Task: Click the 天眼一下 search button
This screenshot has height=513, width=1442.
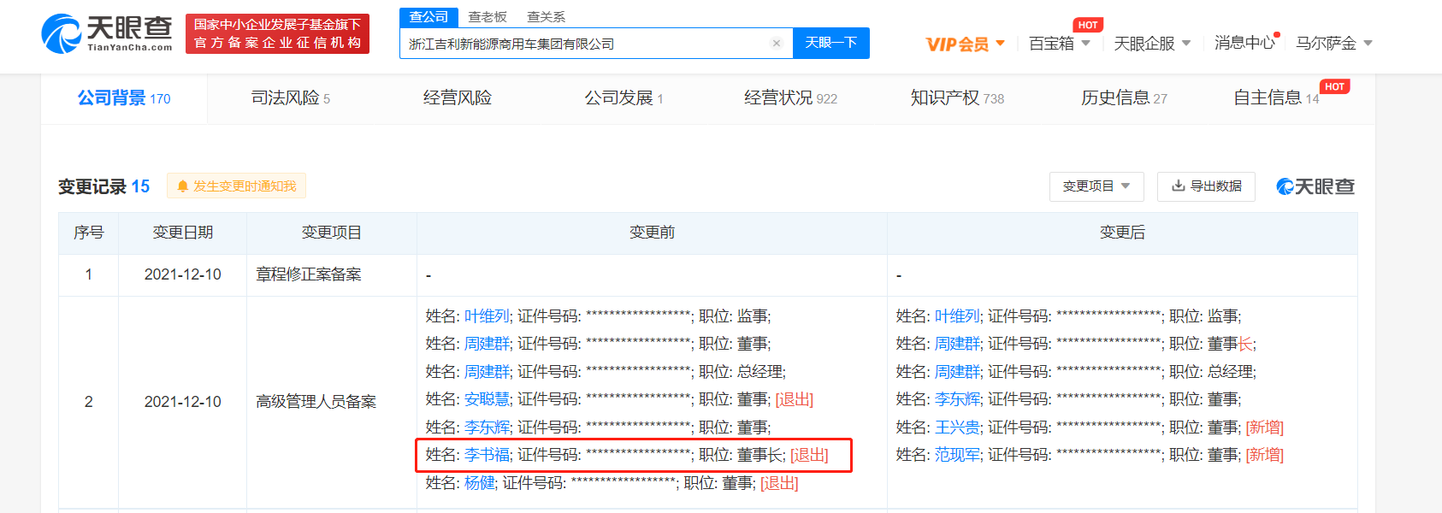Action: (x=830, y=43)
